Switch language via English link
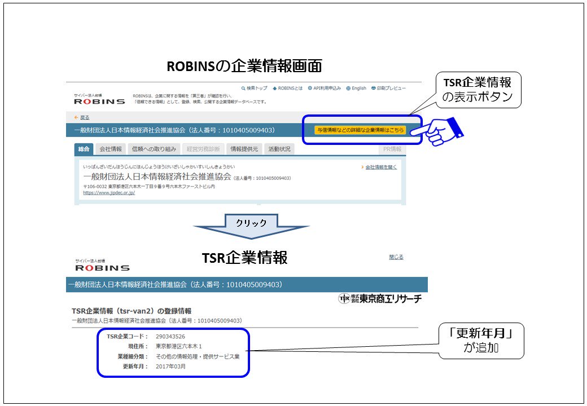This screenshot has height=406, width=587. 356,88
